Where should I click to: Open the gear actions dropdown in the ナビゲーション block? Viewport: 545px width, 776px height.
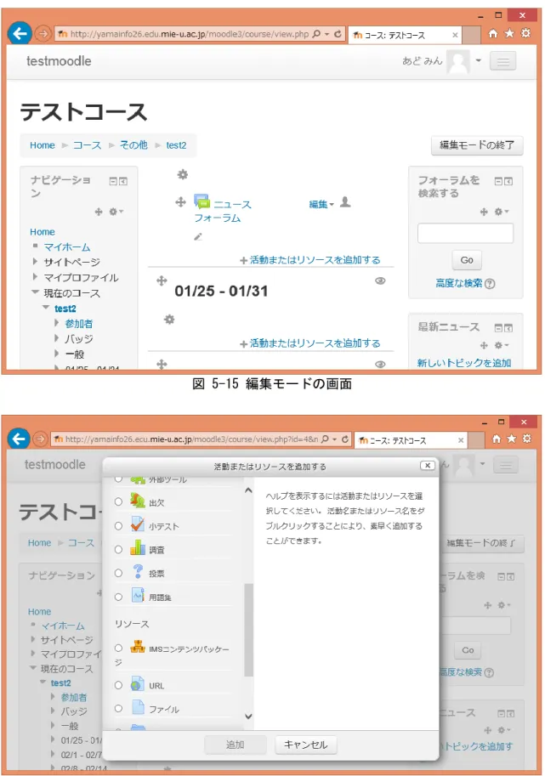[x=116, y=212]
